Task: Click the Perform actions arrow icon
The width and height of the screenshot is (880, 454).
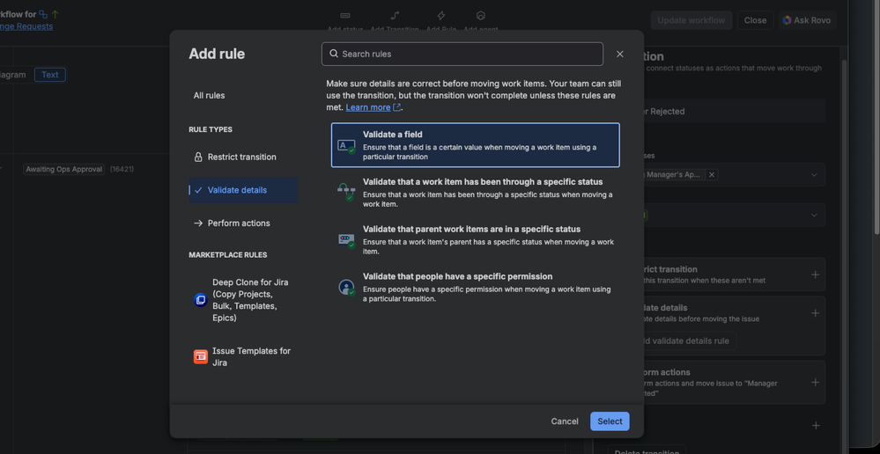Action: (198, 223)
